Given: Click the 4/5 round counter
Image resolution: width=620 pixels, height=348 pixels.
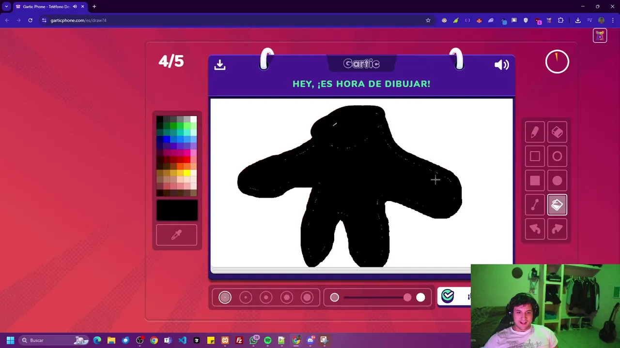Looking at the screenshot, I should point(171,61).
